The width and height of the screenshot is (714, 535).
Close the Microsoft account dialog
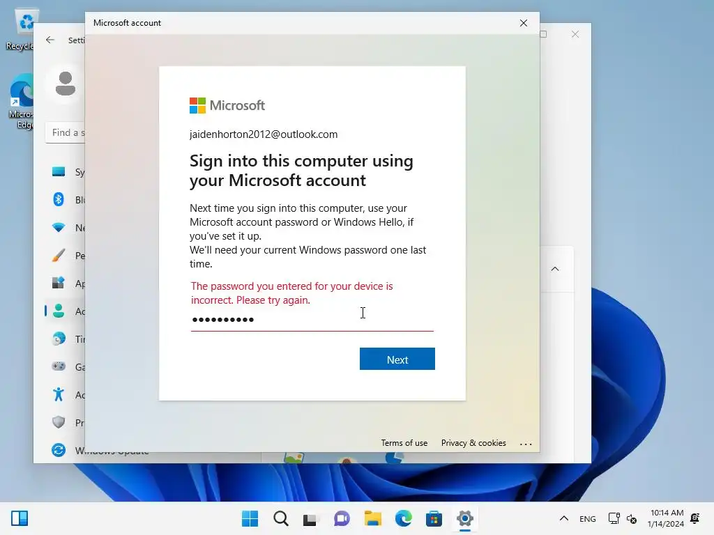pos(524,23)
